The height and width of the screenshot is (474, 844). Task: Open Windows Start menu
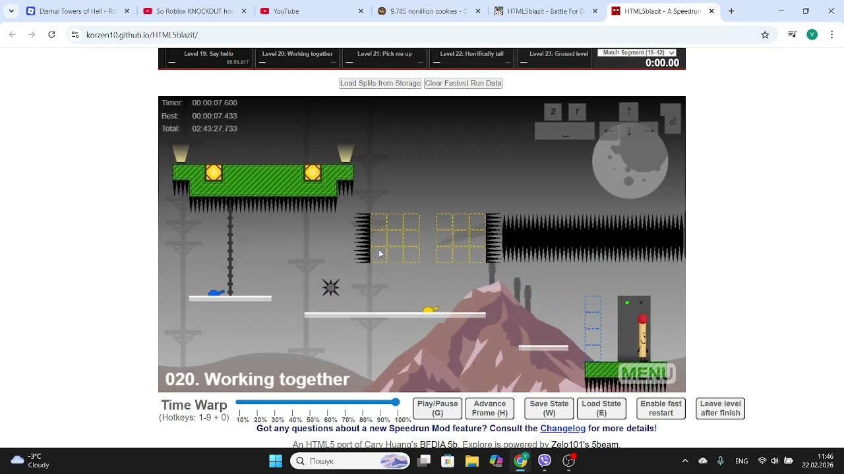(x=276, y=461)
